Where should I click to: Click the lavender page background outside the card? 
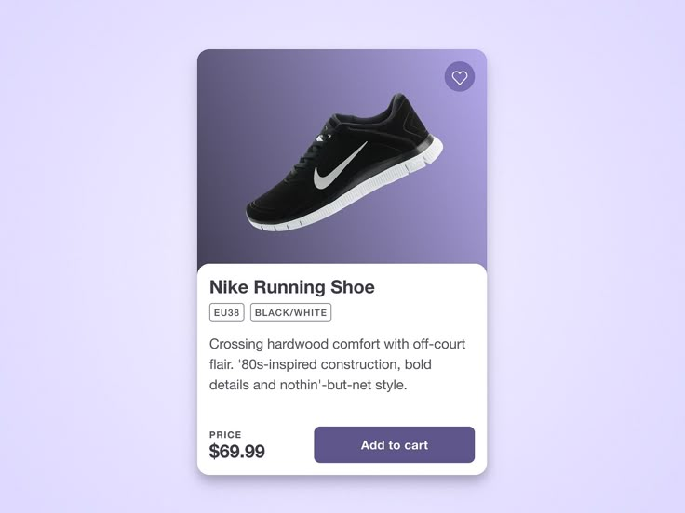tap(93, 279)
